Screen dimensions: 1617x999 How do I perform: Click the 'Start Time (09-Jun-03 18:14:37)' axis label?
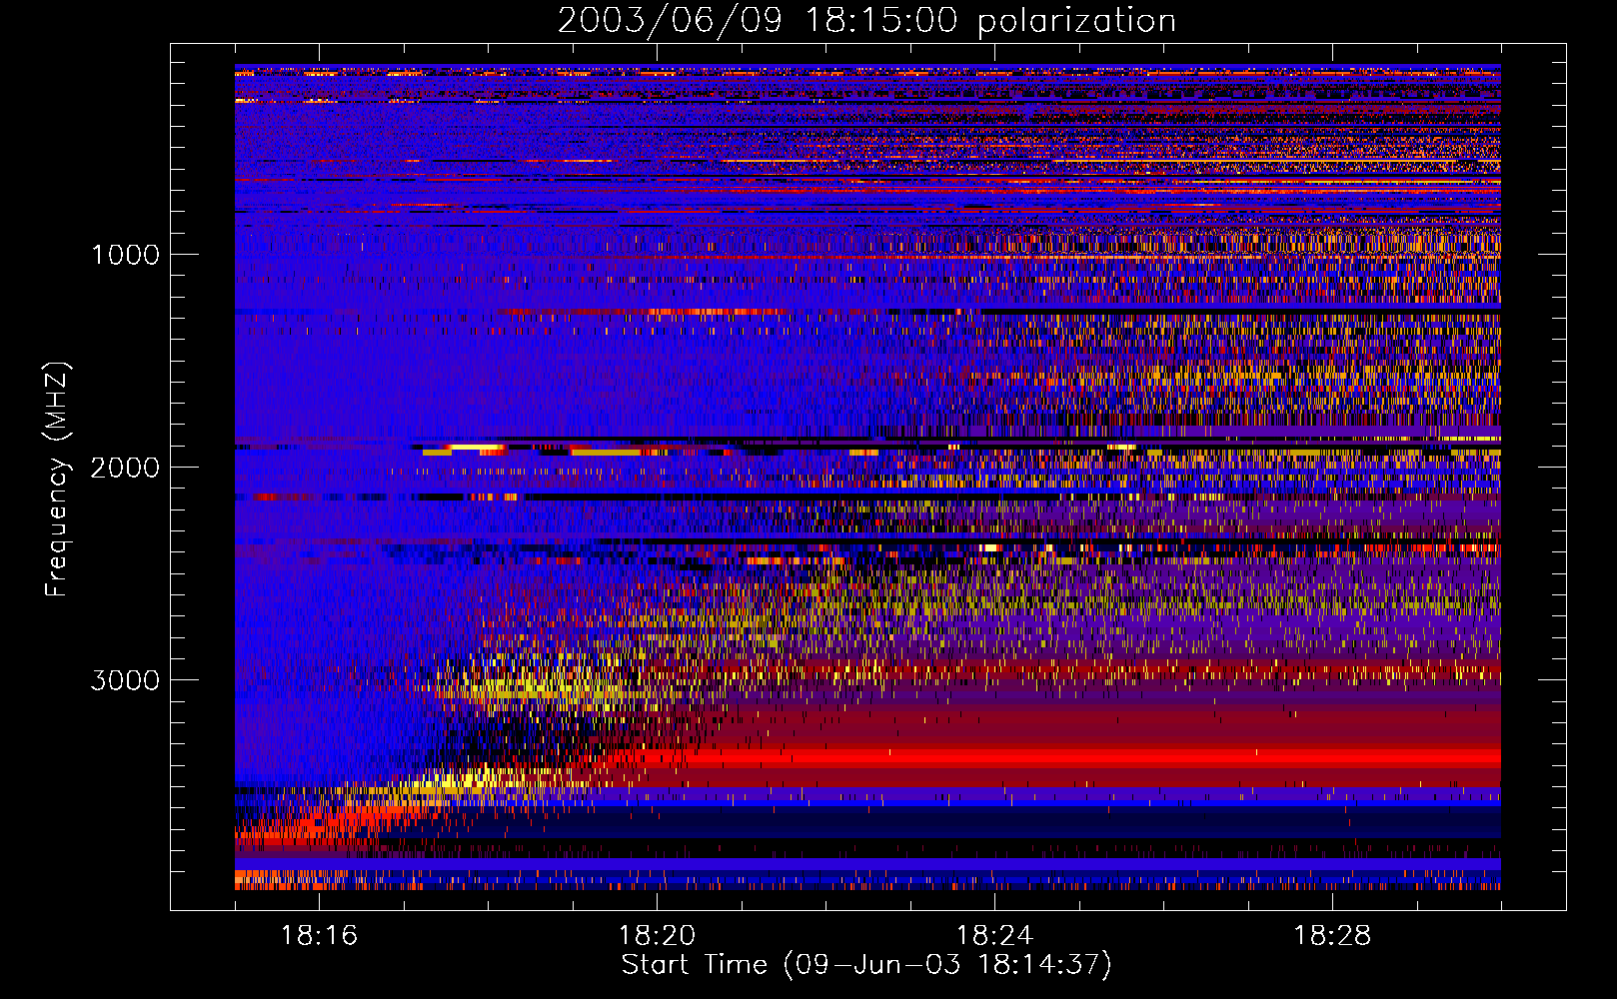coord(866,965)
